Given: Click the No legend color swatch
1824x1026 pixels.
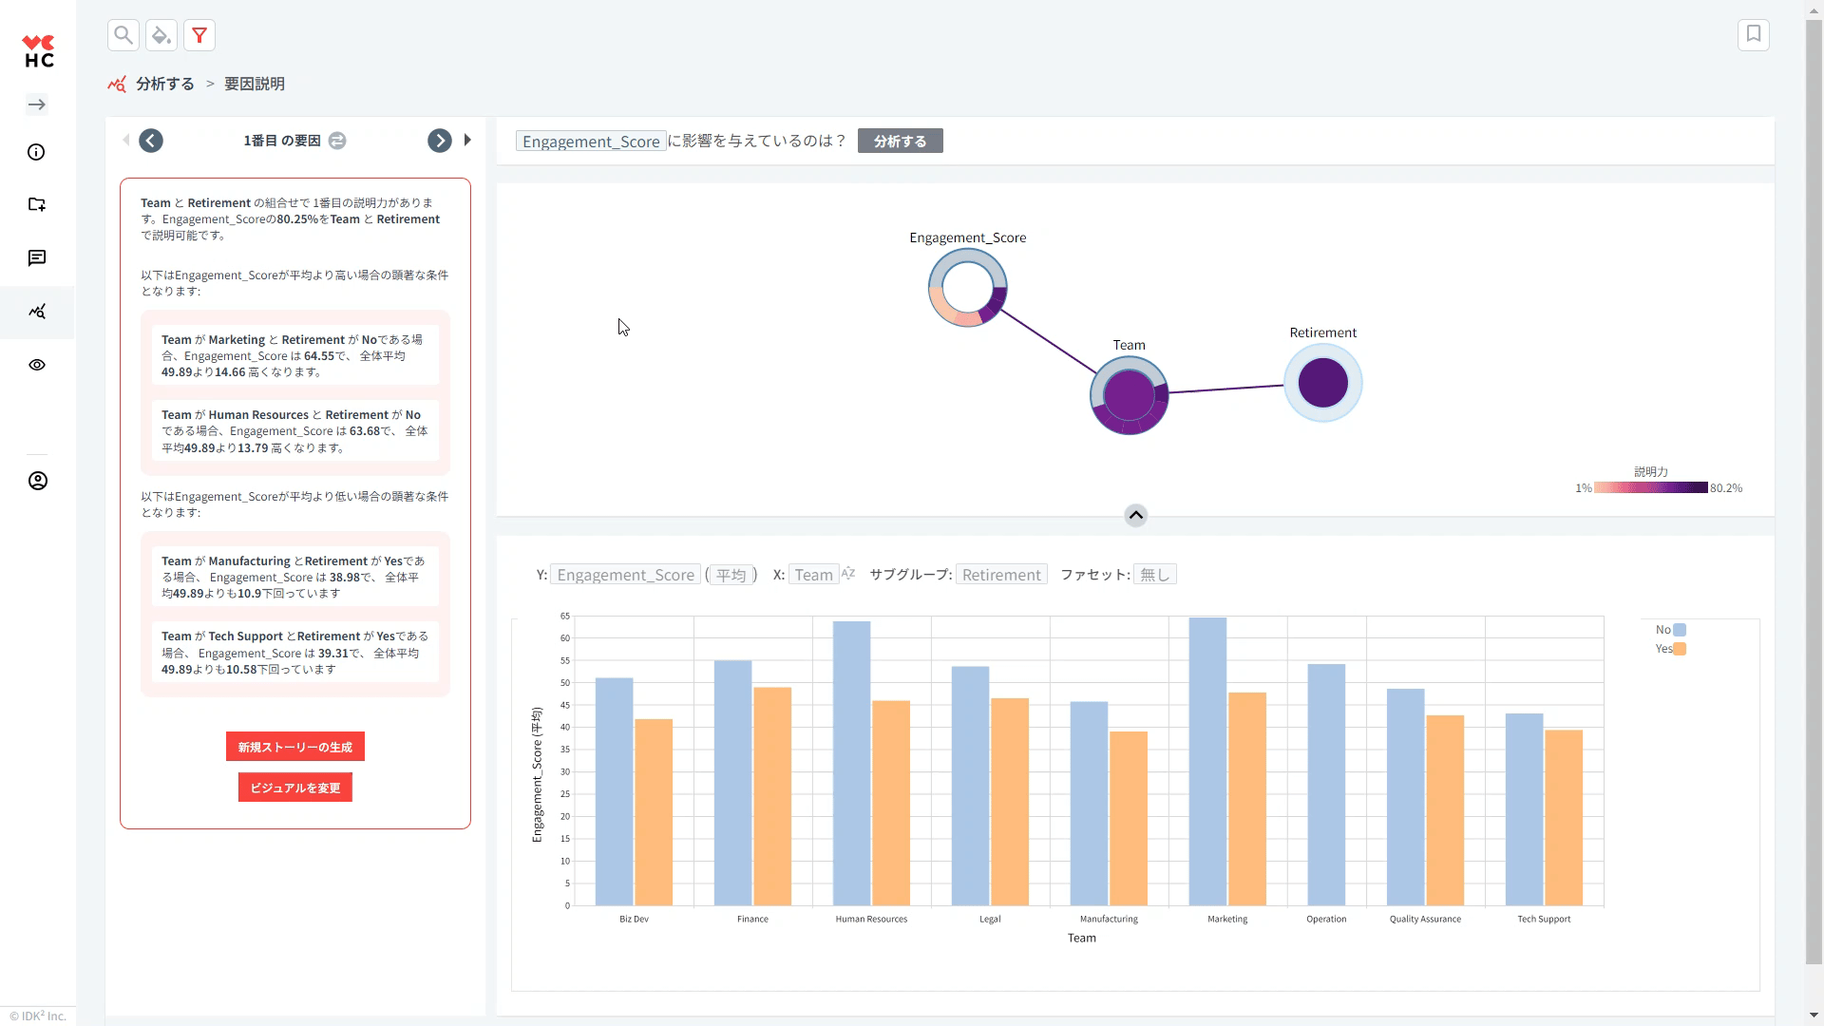Looking at the screenshot, I should [1680, 630].
